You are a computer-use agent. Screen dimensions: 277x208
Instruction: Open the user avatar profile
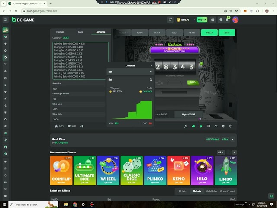tap(235, 20)
